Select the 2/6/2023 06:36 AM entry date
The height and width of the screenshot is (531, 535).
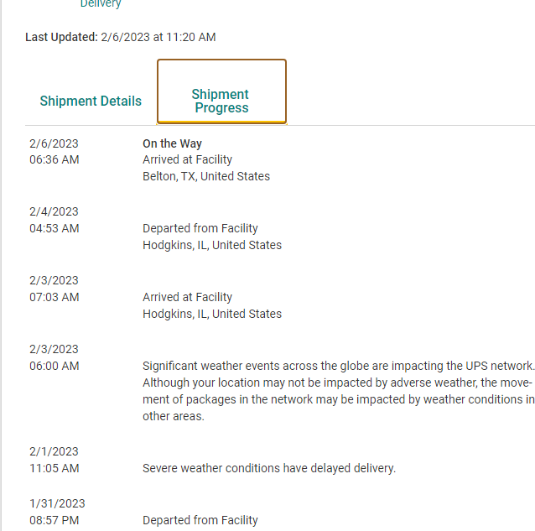[54, 152]
